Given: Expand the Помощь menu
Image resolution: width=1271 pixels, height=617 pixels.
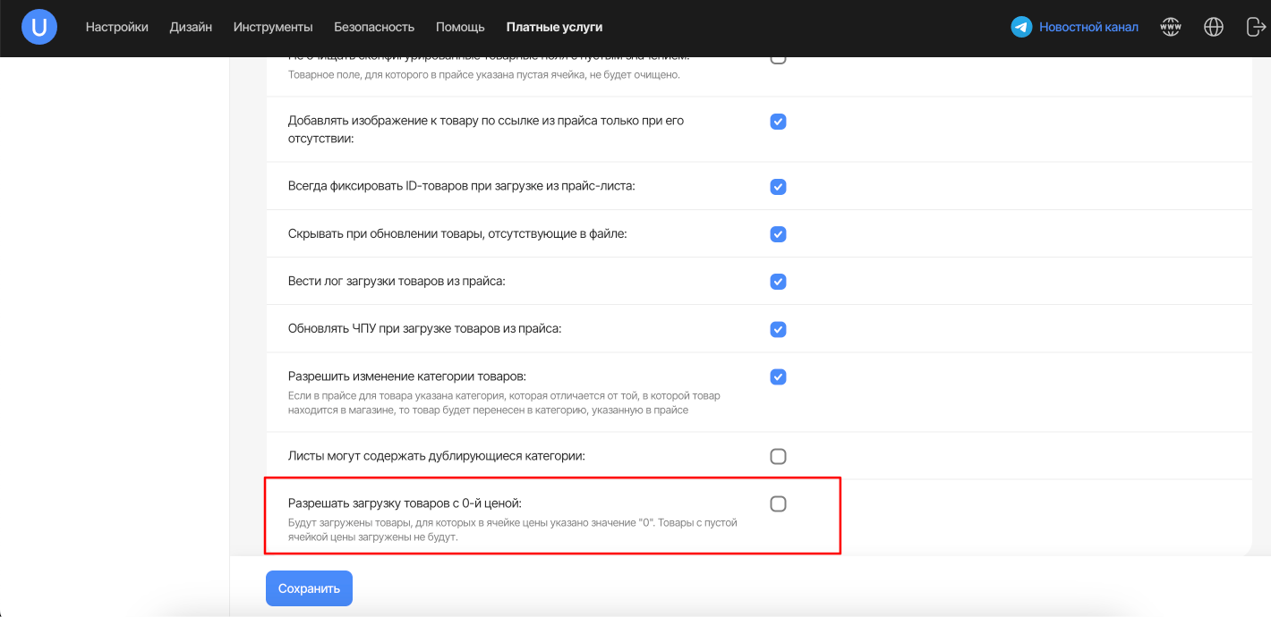Looking at the screenshot, I should coord(460,28).
